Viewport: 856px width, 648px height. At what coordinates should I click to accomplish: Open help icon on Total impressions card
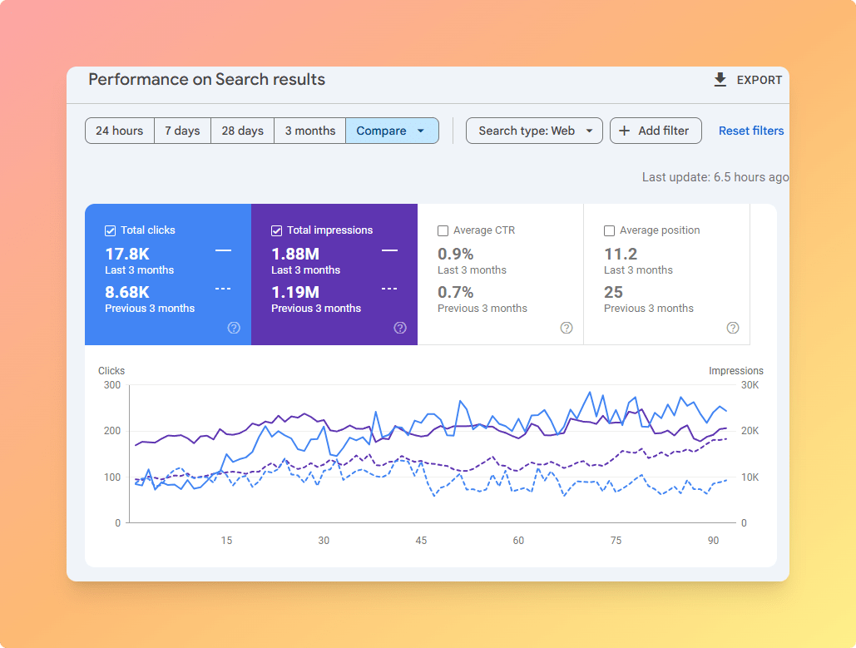coord(400,328)
